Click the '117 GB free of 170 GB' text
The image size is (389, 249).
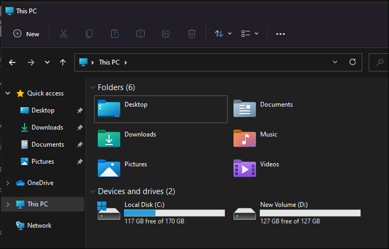coord(154,221)
